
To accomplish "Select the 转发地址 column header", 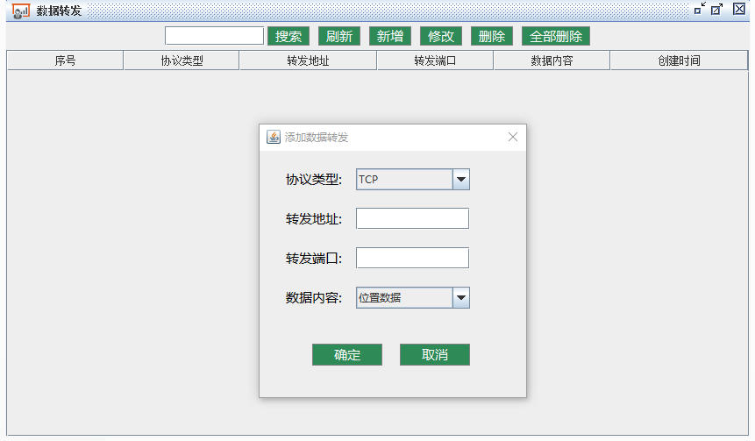I will tap(308, 61).
